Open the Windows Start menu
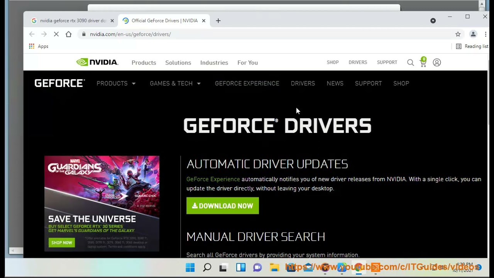Viewport: 494px width, 278px height. click(x=190, y=268)
